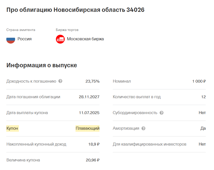Select the accrued income value 18,9 ₽
The height and width of the screenshot is (170, 214).
click(94, 144)
